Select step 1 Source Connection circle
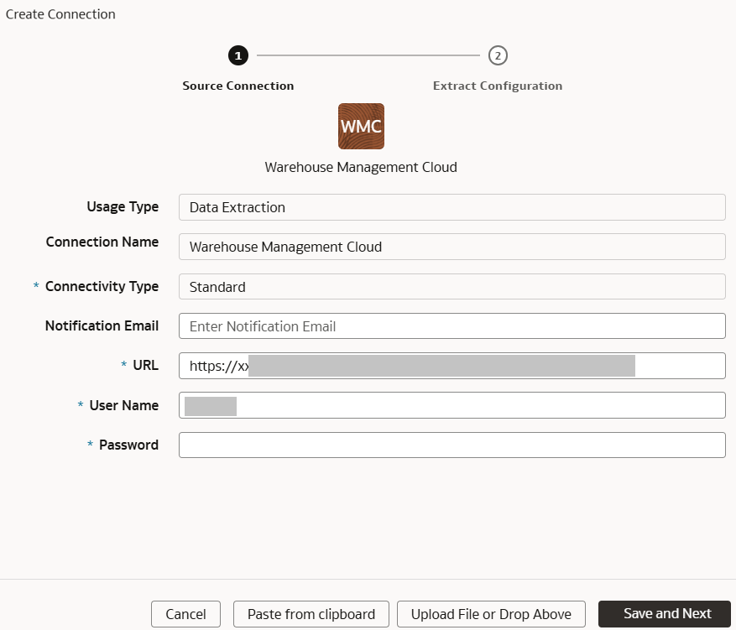The width and height of the screenshot is (736, 630). (238, 55)
